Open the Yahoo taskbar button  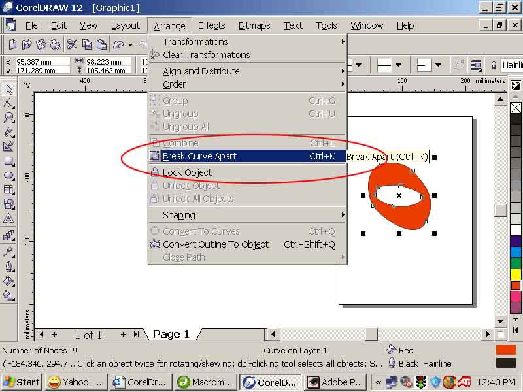click(76, 382)
